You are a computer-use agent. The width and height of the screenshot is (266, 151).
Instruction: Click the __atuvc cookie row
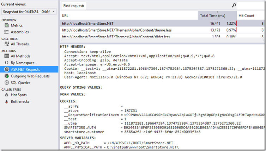101,111
